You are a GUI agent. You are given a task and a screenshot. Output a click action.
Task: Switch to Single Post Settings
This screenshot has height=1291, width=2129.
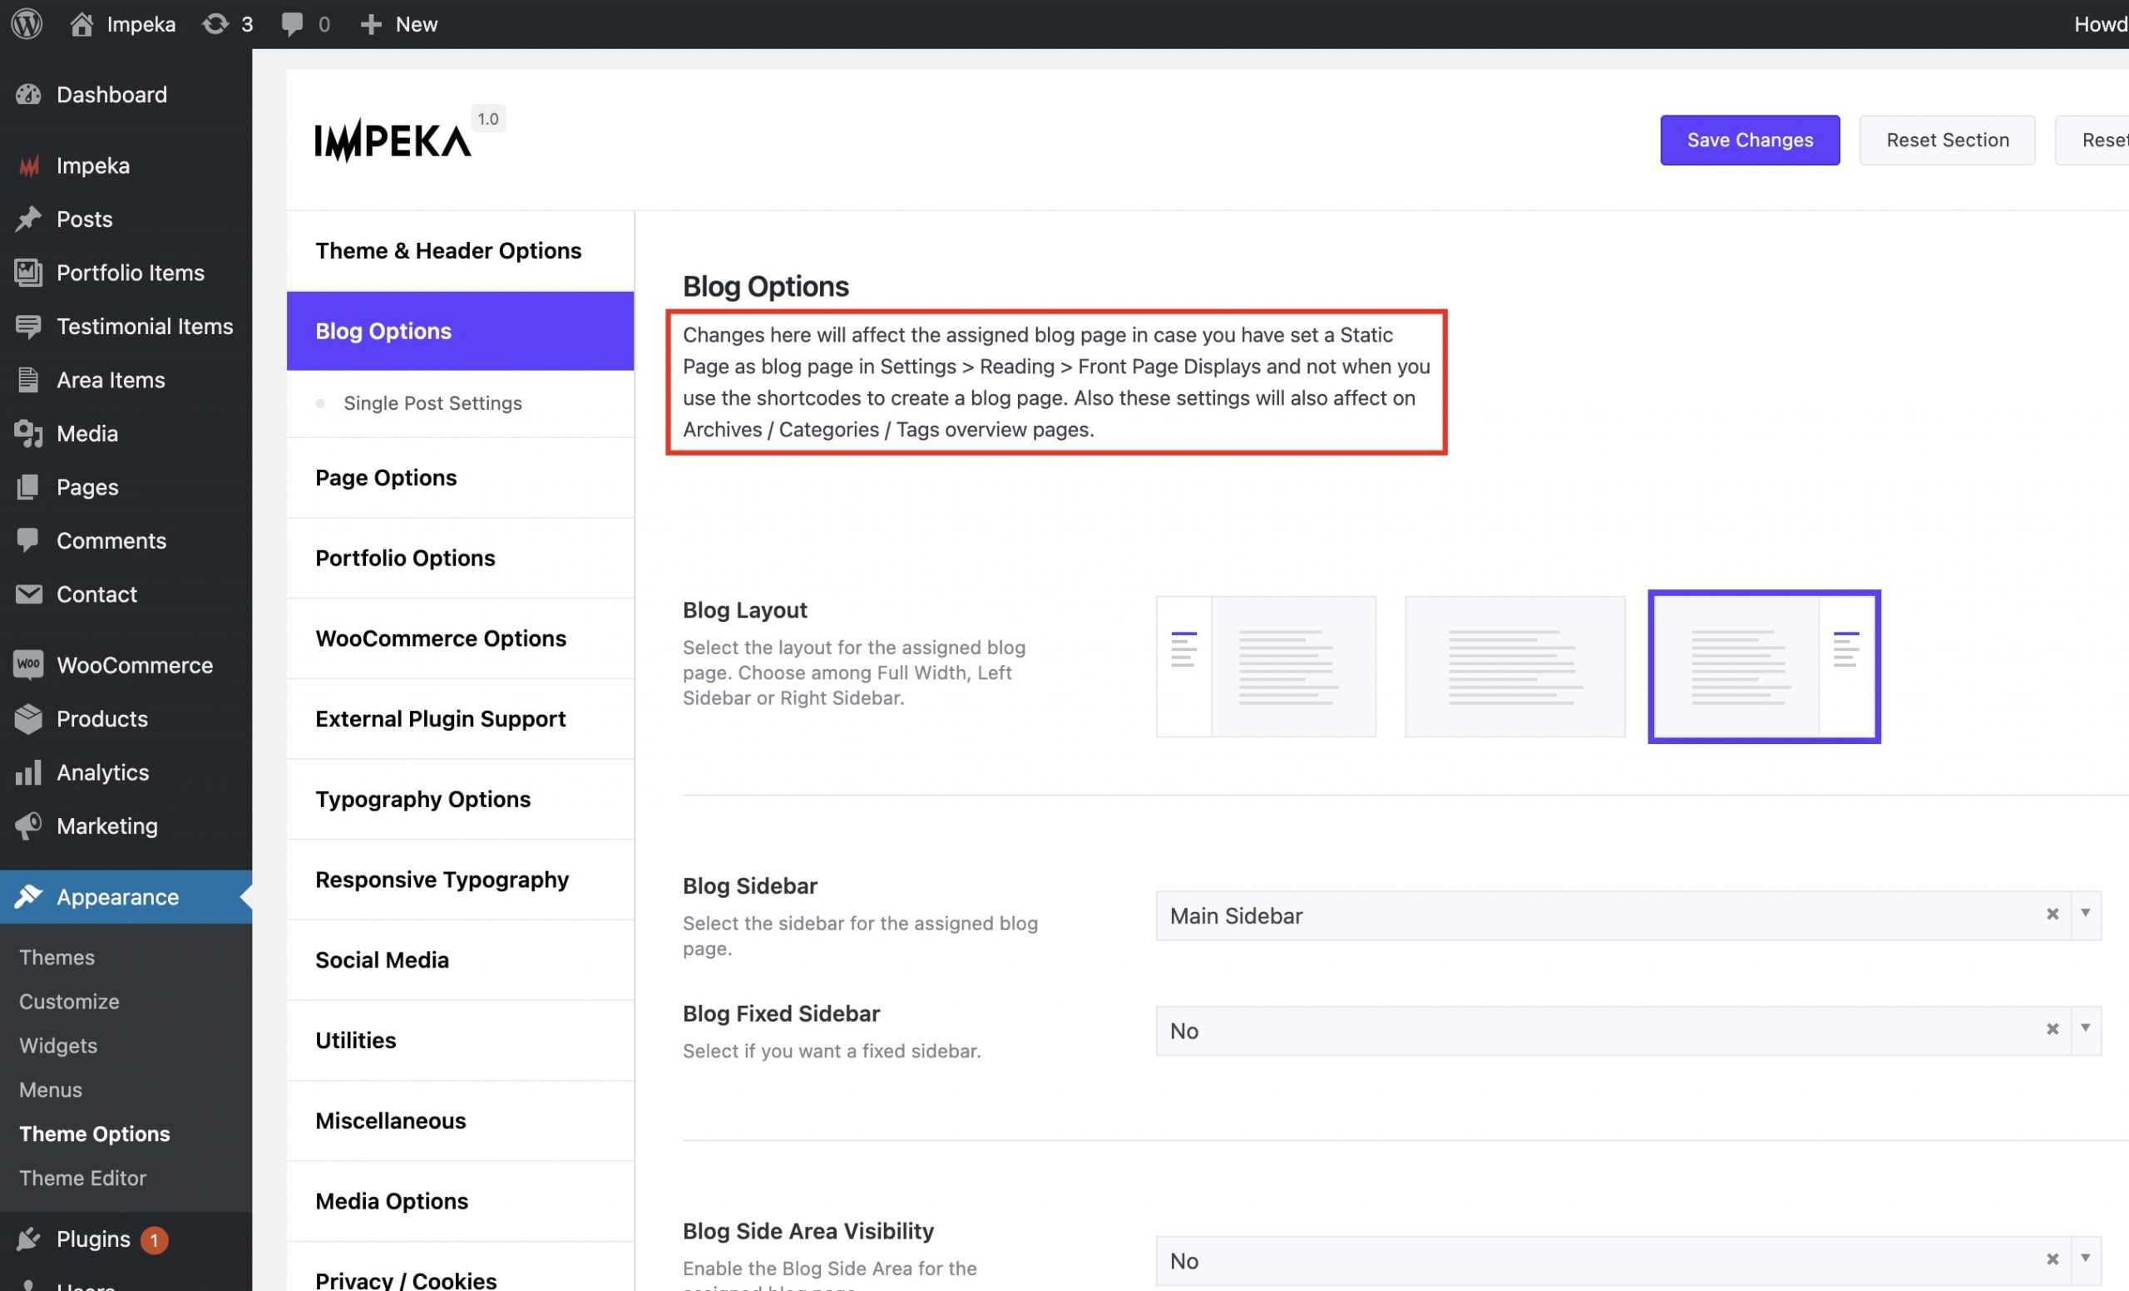tap(432, 403)
